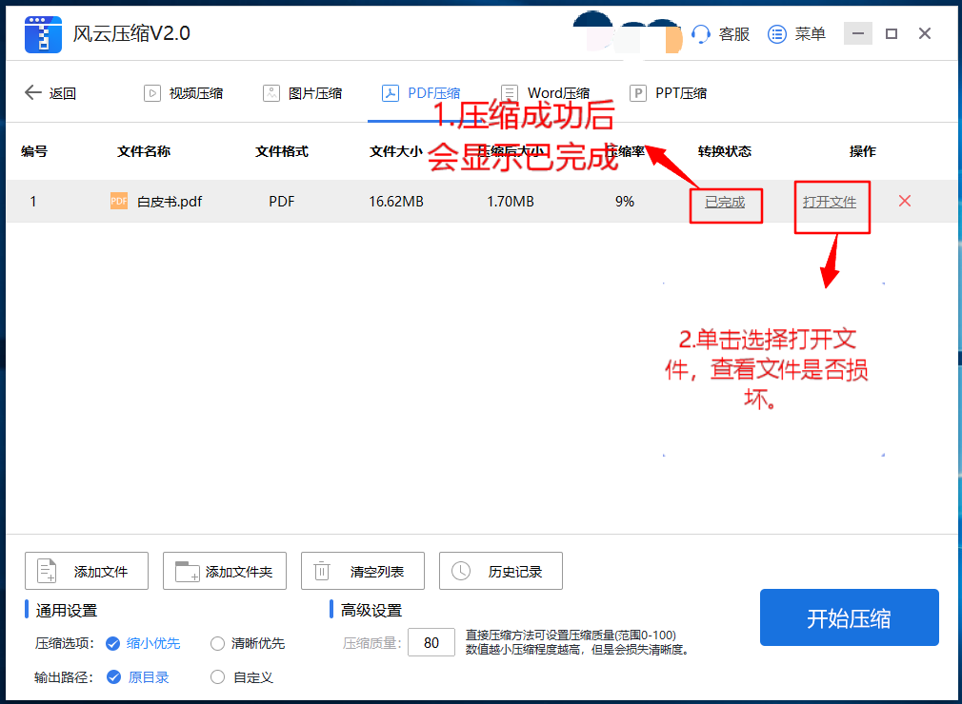This screenshot has width=962, height=704.
Task: Click the 转换状态 column header
Action: pyautogui.click(x=725, y=151)
